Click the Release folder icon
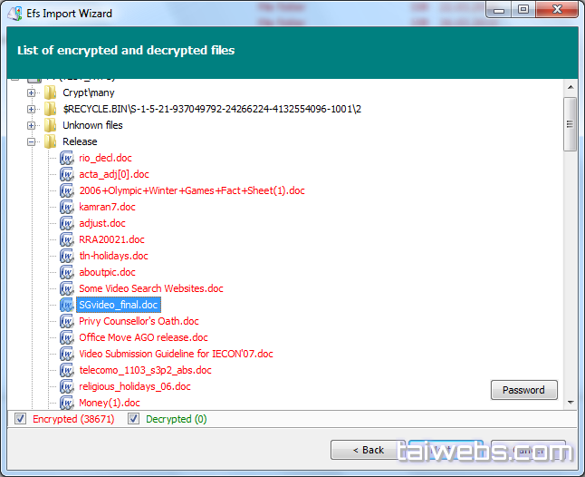585x477 pixels. click(51, 141)
